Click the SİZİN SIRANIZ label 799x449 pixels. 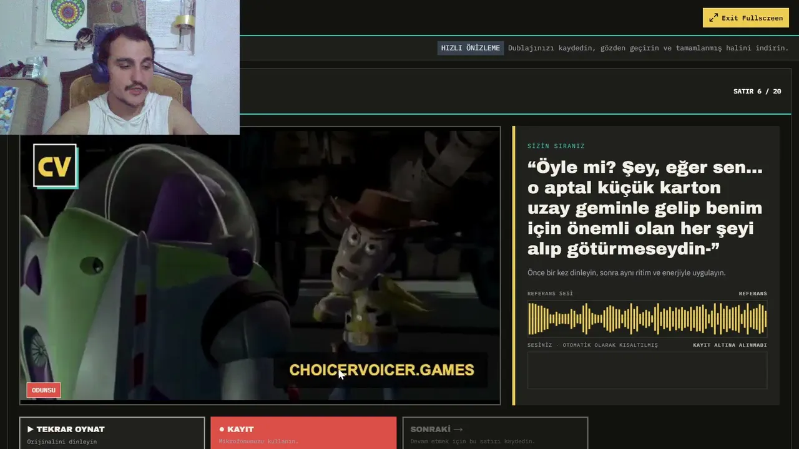[556, 146]
